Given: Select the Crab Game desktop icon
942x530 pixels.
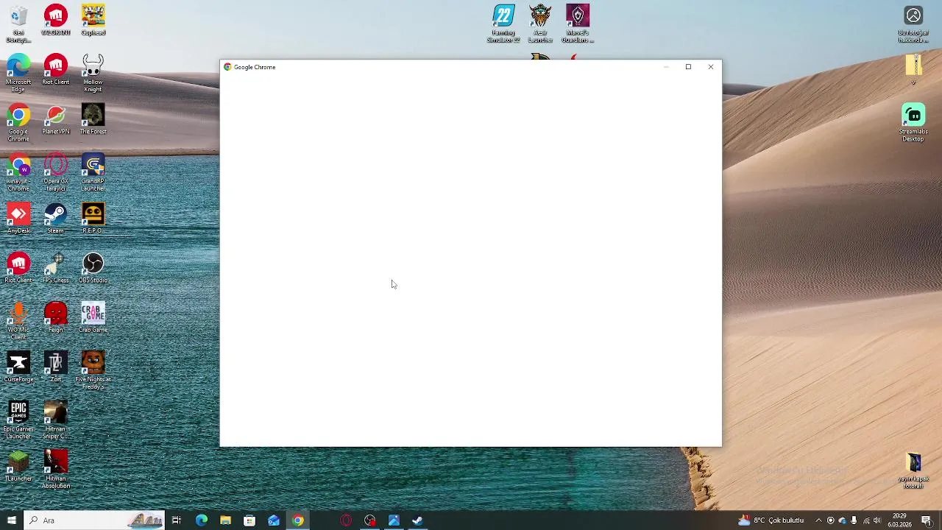Looking at the screenshot, I should coord(93,317).
